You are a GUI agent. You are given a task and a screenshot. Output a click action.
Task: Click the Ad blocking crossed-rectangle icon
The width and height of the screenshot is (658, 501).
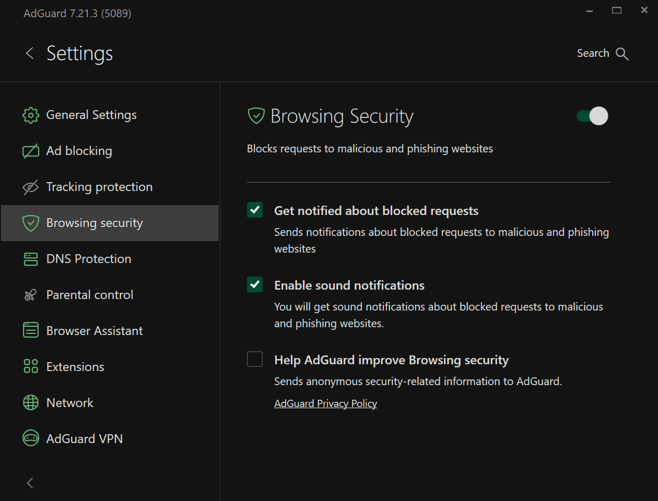pos(31,151)
